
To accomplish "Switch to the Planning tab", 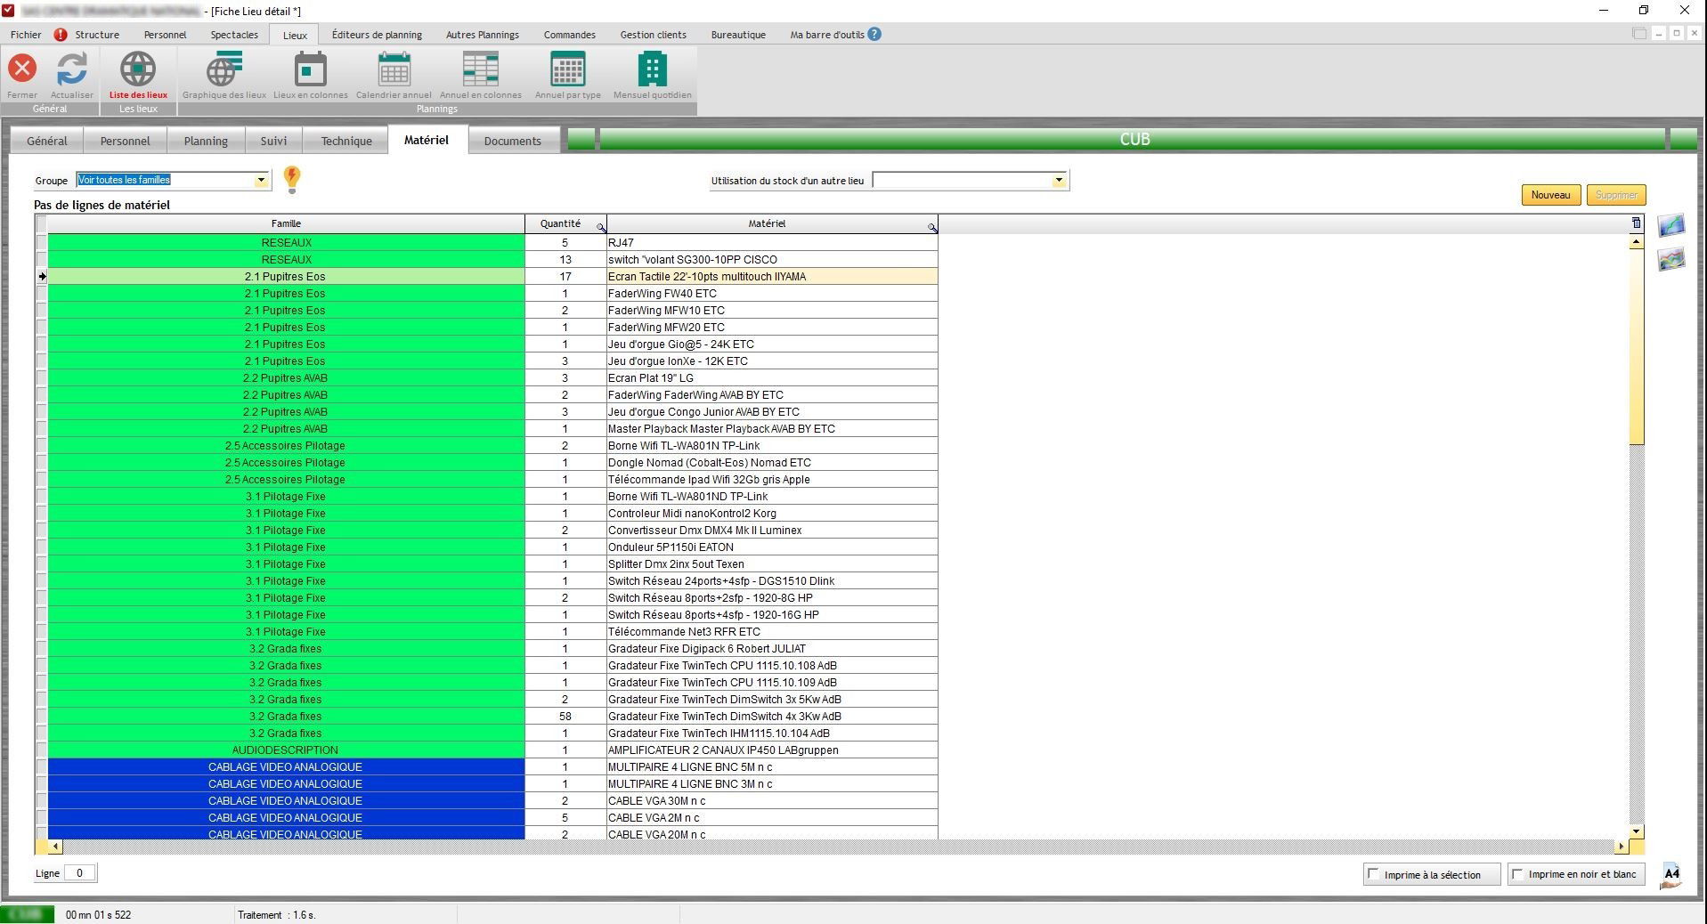I will pyautogui.click(x=206, y=141).
